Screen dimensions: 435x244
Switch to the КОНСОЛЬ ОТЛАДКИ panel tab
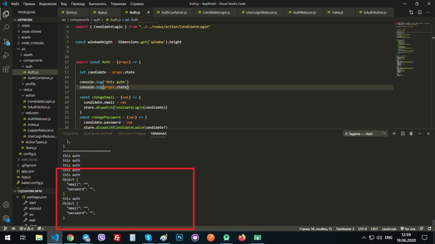[x=132, y=134]
